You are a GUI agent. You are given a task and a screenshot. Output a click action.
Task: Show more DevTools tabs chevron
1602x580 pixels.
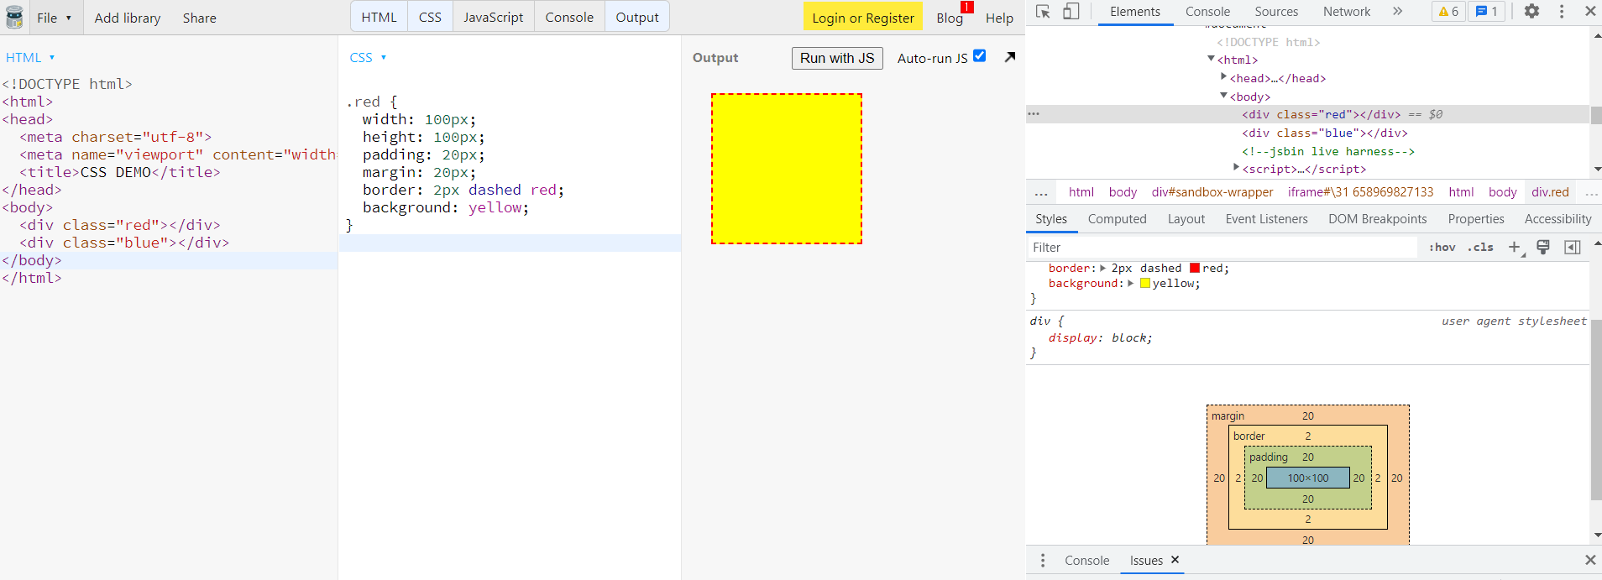pyautogui.click(x=1397, y=12)
